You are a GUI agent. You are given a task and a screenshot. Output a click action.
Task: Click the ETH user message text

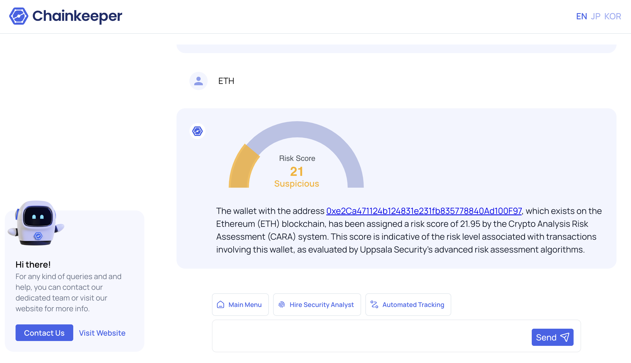tap(226, 81)
